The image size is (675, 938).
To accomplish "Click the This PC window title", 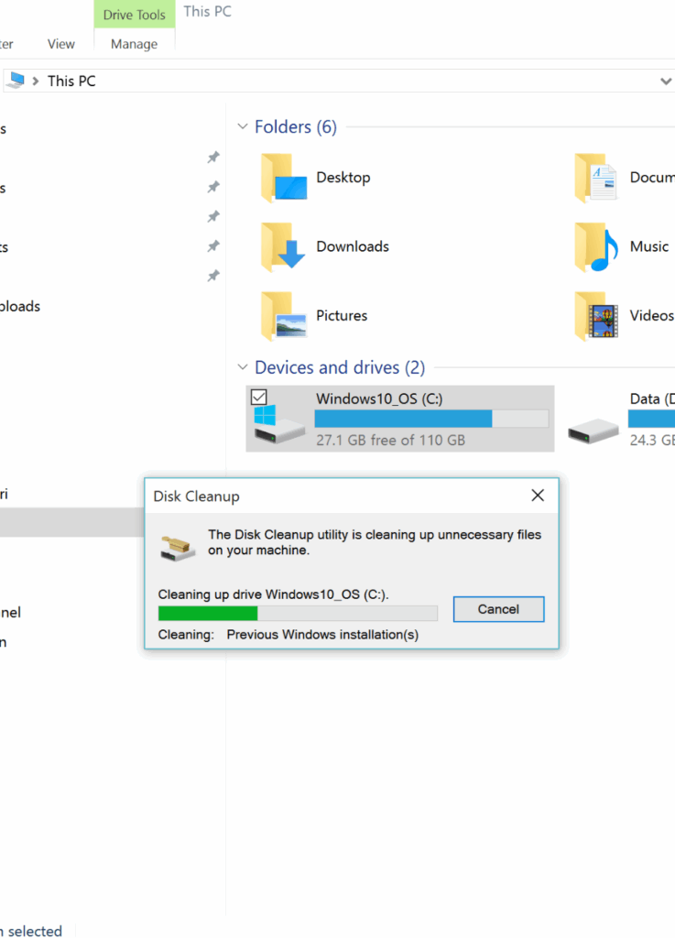I will pos(208,11).
